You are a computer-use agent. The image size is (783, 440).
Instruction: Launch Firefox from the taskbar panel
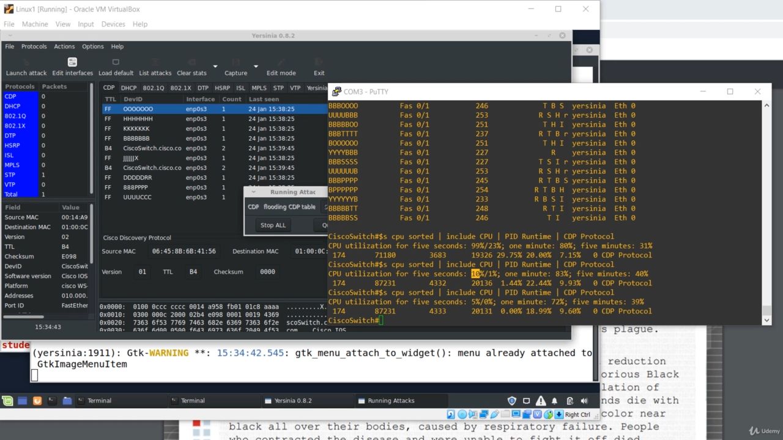click(37, 401)
